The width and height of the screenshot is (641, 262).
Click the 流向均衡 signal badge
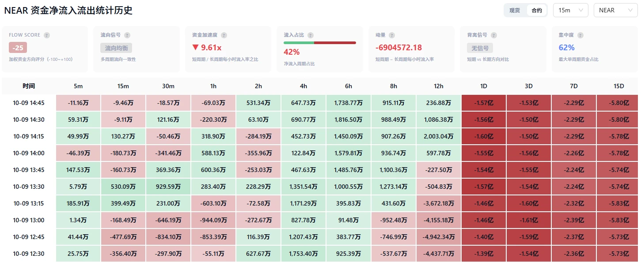[x=116, y=48]
